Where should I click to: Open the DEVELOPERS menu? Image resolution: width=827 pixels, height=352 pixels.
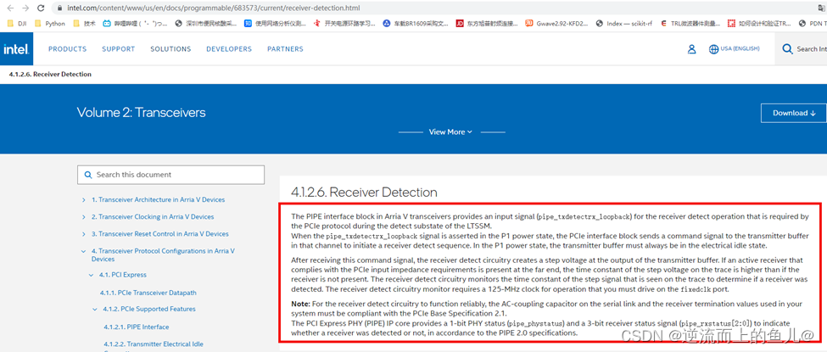point(229,49)
